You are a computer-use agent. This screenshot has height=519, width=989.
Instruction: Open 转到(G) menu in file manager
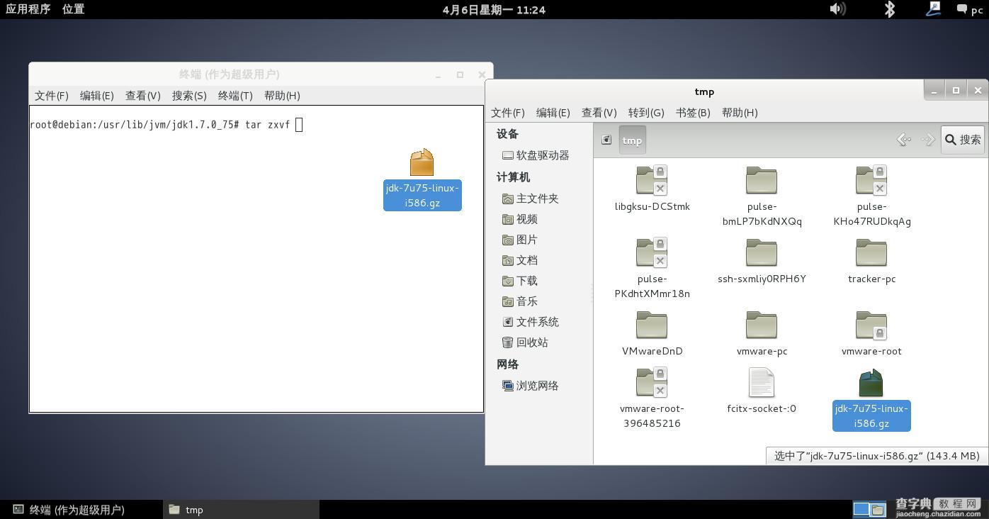pyautogui.click(x=646, y=113)
